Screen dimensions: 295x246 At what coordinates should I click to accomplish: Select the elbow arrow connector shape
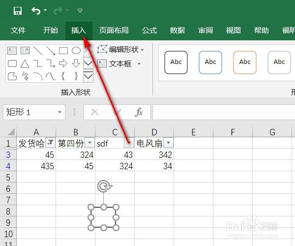pos(51,63)
